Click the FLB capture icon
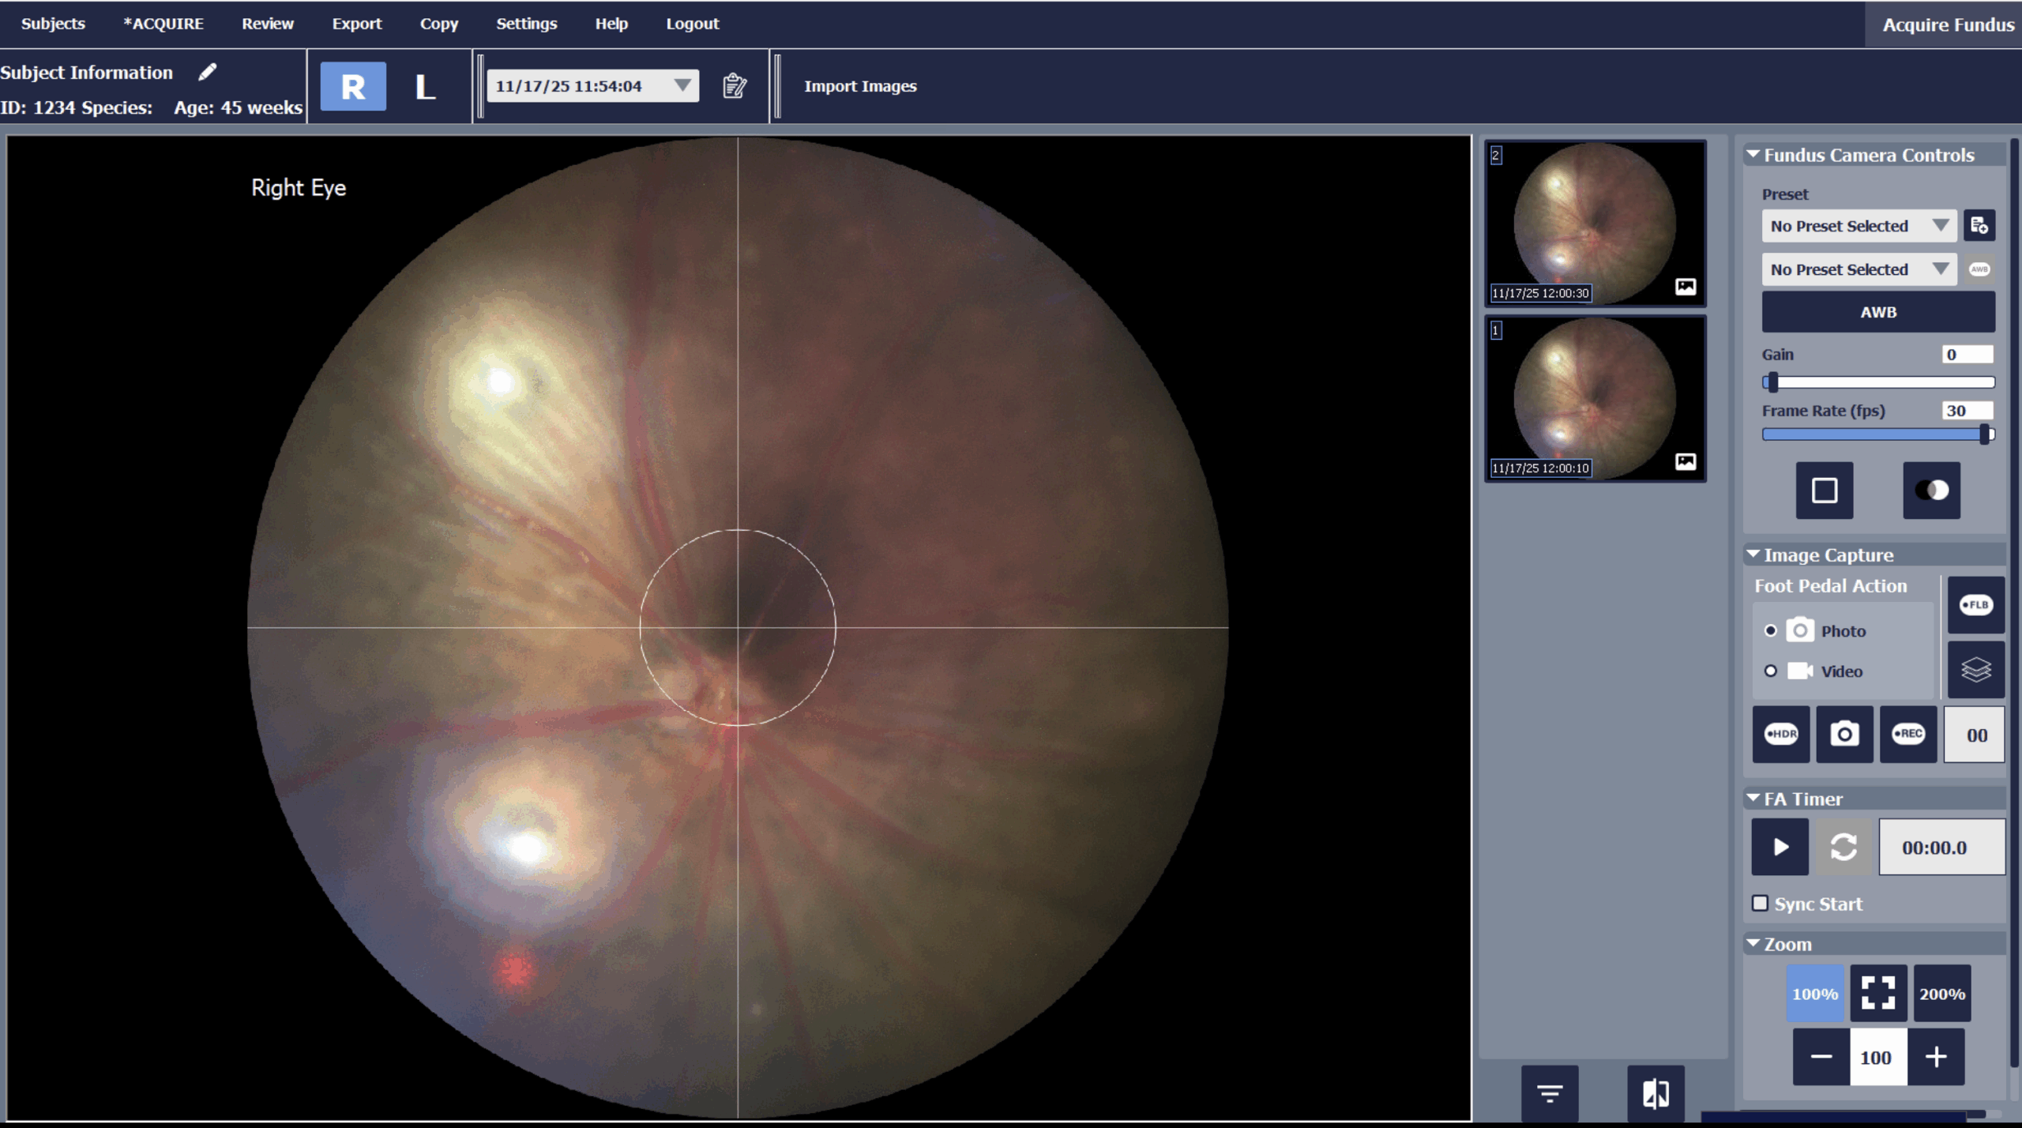Image resolution: width=2022 pixels, height=1128 pixels. click(x=1975, y=605)
